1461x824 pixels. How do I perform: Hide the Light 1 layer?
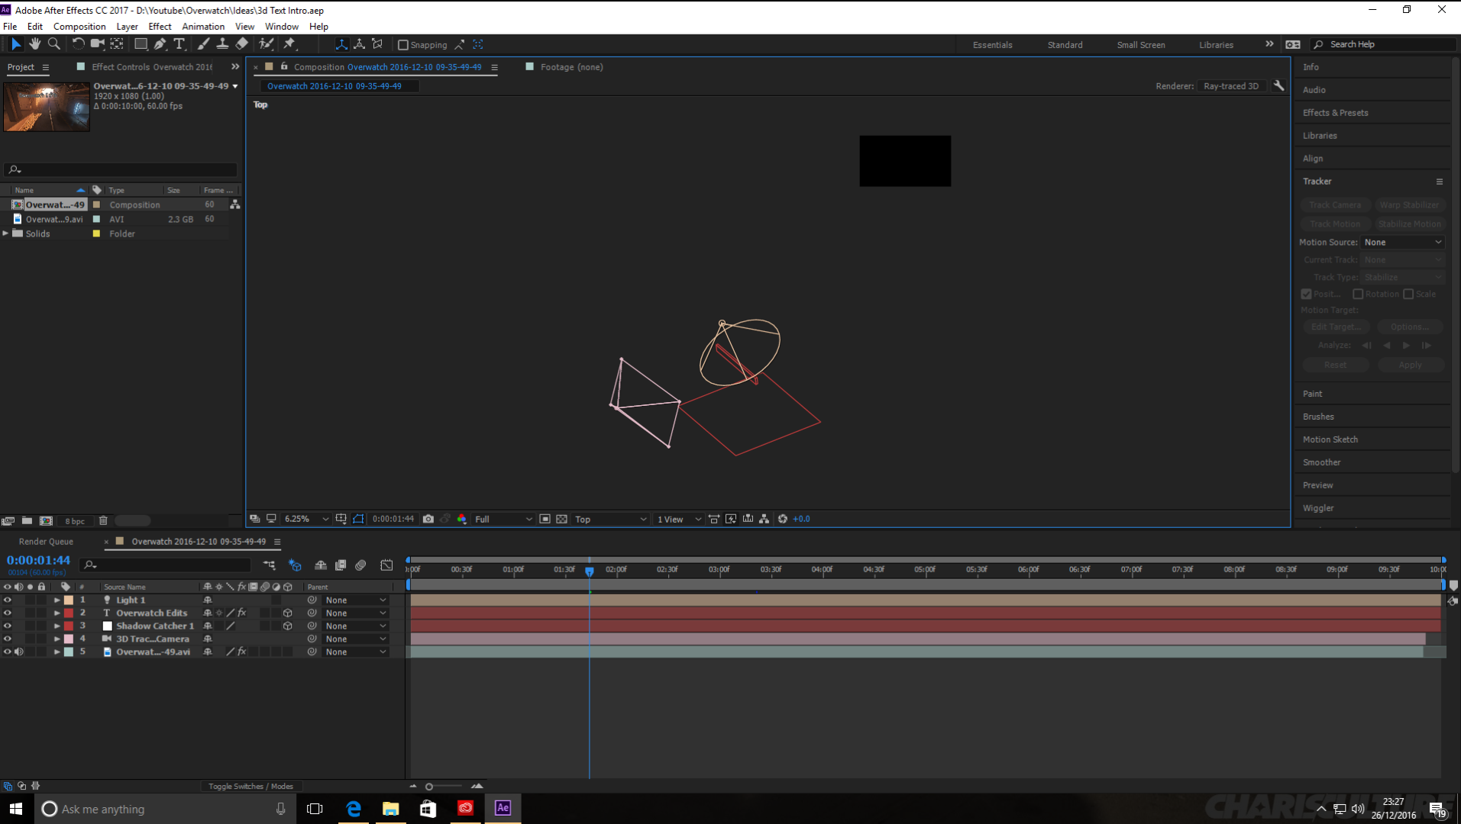coord(8,600)
